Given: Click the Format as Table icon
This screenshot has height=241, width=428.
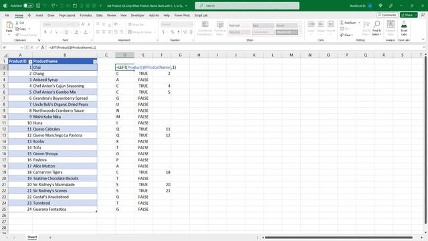Looking at the screenshot, I should pos(220,25).
